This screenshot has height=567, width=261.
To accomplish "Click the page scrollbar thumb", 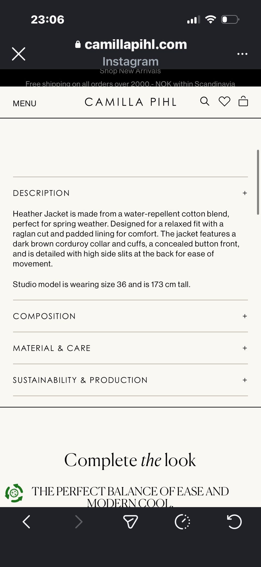I will click(x=258, y=182).
